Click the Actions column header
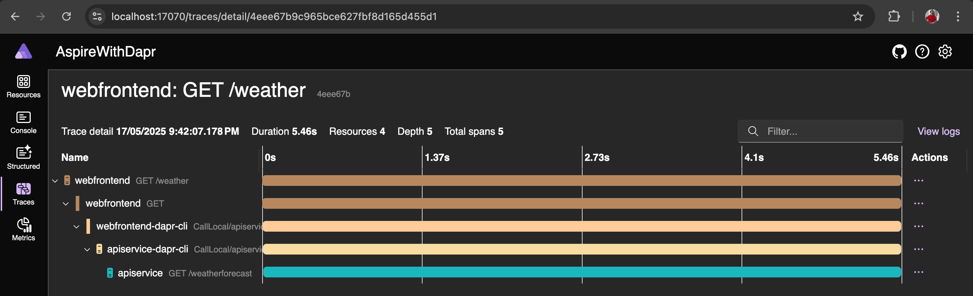 click(929, 157)
